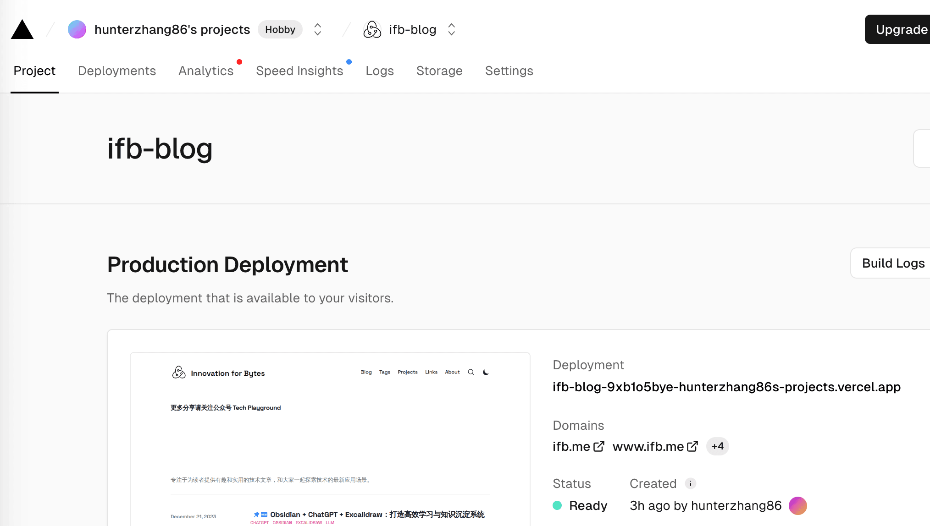Click search icon in site preview

[471, 372]
